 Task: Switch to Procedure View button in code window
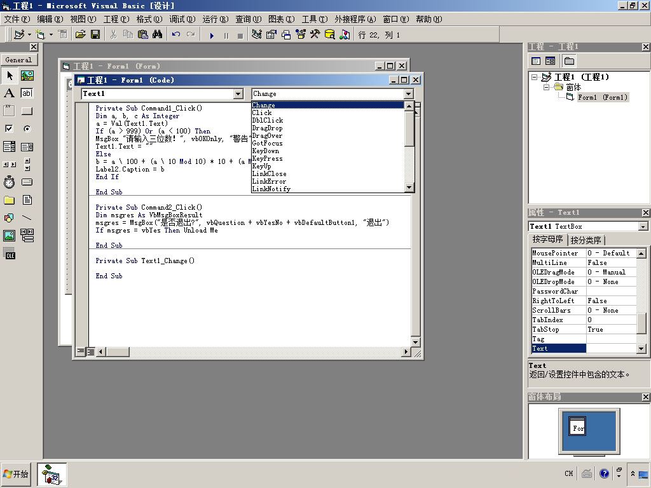[x=81, y=351]
